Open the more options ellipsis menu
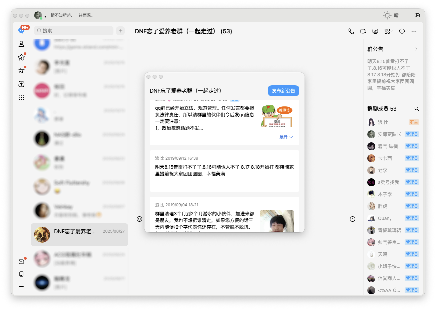Image resolution: width=436 pixels, height=310 pixels. 414,31
